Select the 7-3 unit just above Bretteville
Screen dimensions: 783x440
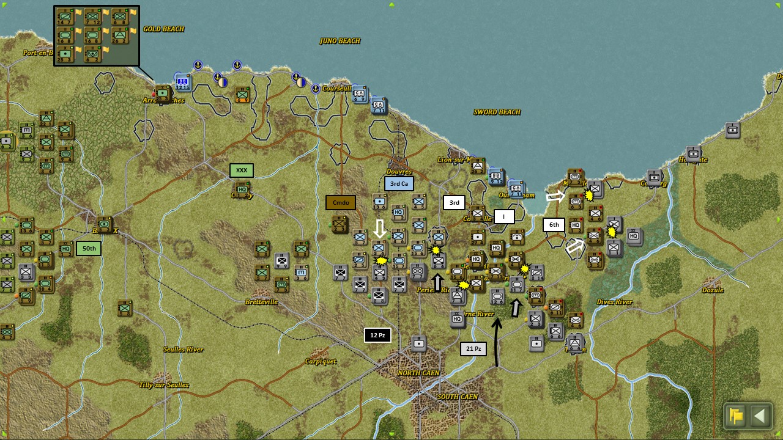pyautogui.click(x=281, y=284)
